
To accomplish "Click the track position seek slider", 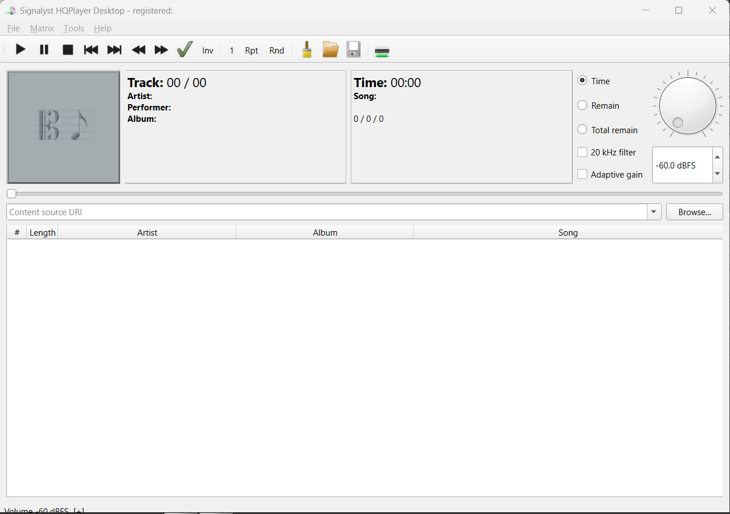I will click(x=364, y=194).
